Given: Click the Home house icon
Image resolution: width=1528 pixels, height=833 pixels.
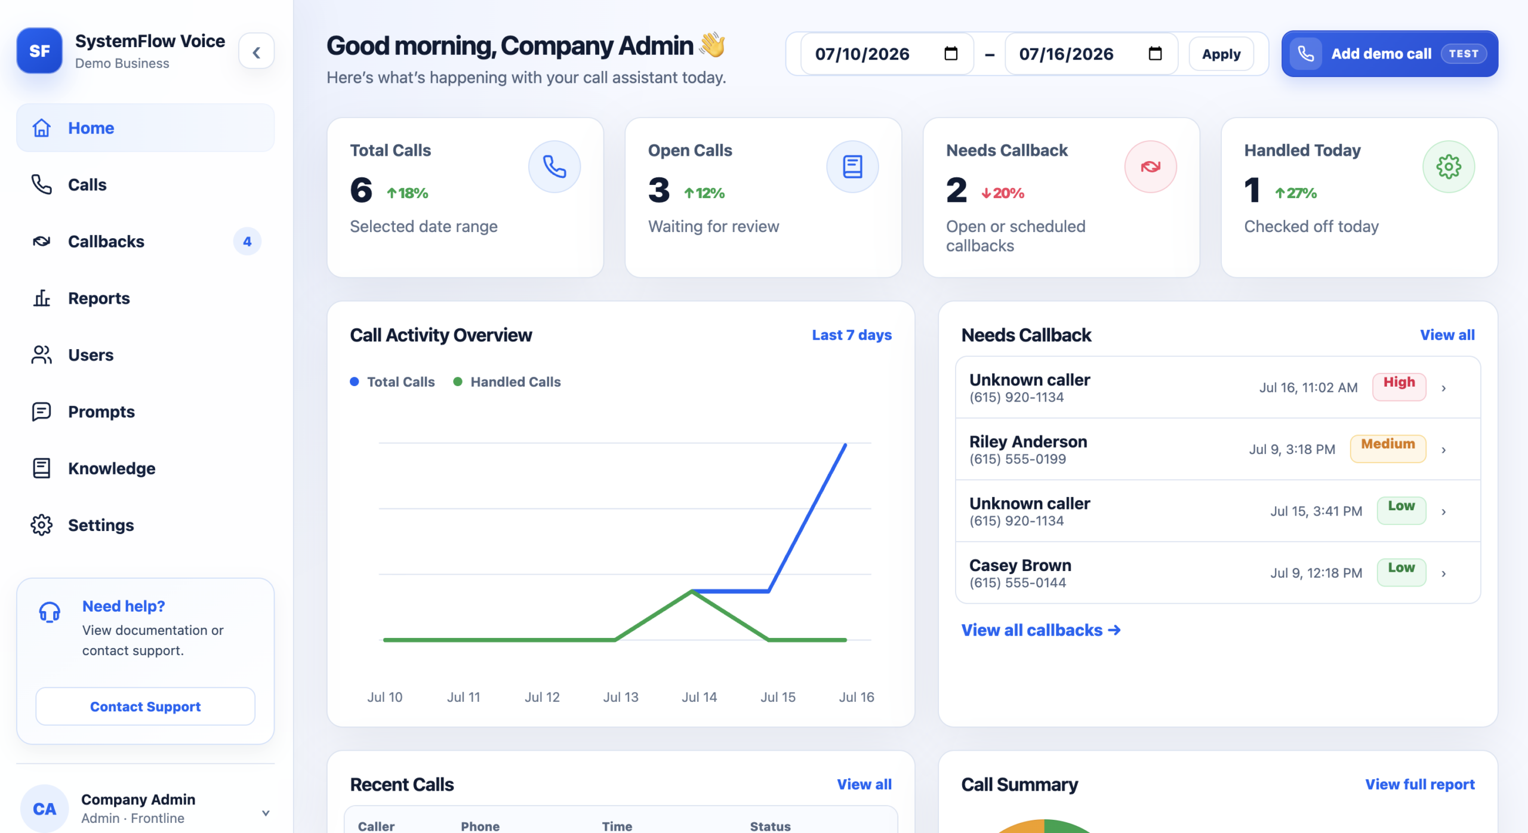Looking at the screenshot, I should [x=41, y=128].
